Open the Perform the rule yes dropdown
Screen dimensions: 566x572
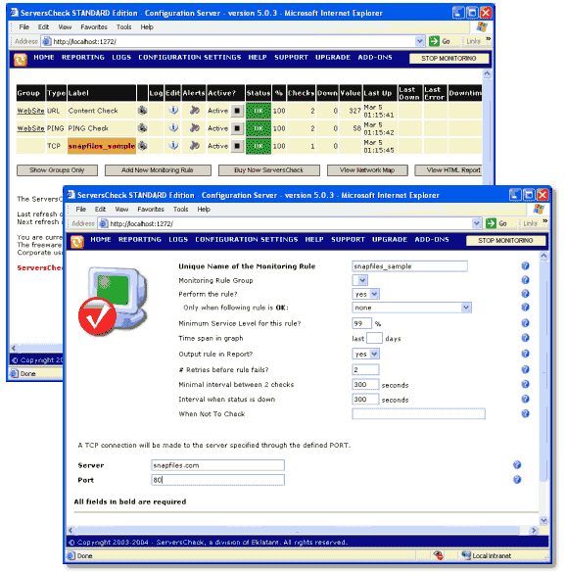tap(366, 294)
